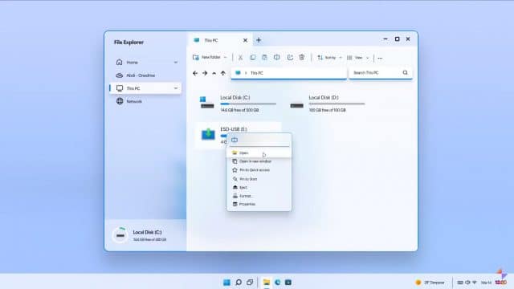The width and height of the screenshot is (514, 289).
Task: Click the Delete trash icon in toolbar
Action: coord(302,58)
